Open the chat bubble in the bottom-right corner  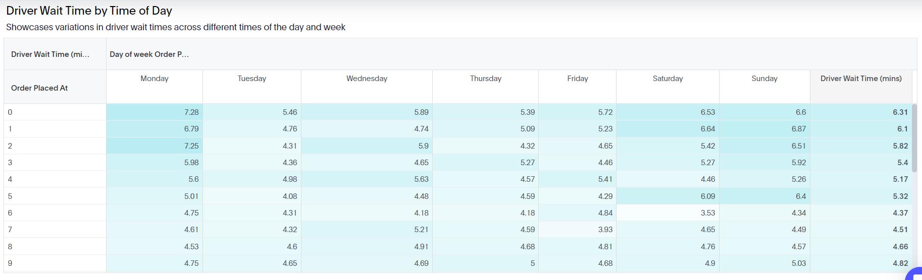pos(915,275)
